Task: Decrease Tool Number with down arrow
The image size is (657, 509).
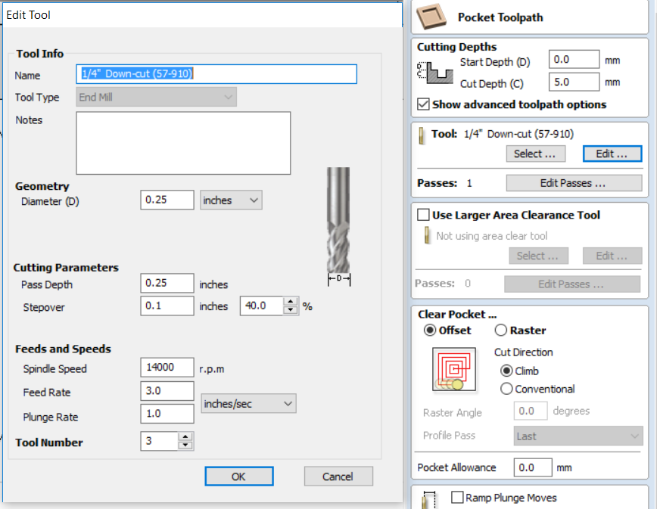Action: tap(185, 445)
